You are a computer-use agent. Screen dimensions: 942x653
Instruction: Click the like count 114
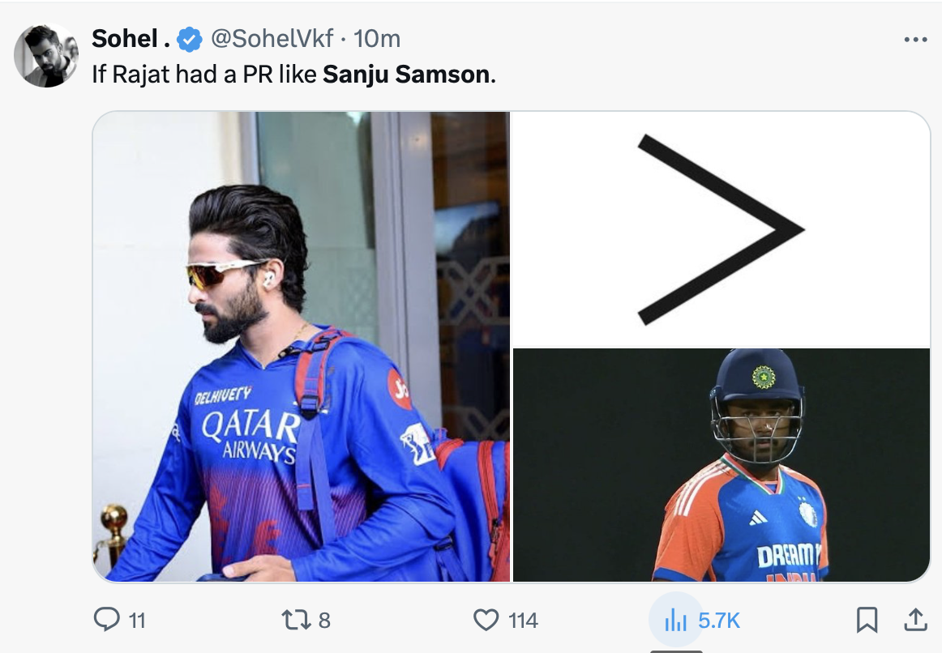point(523,621)
